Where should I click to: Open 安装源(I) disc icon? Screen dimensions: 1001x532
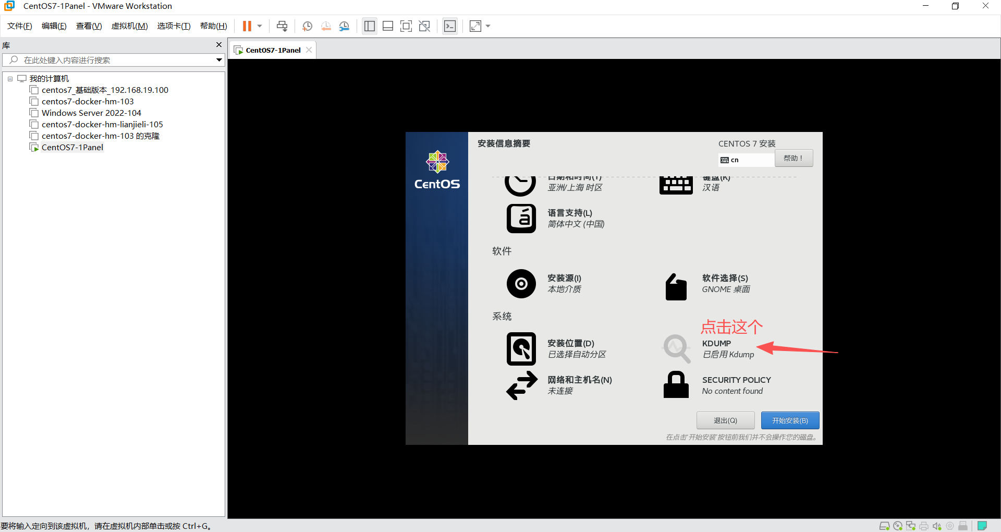pyautogui.click(x=521, y=284)
